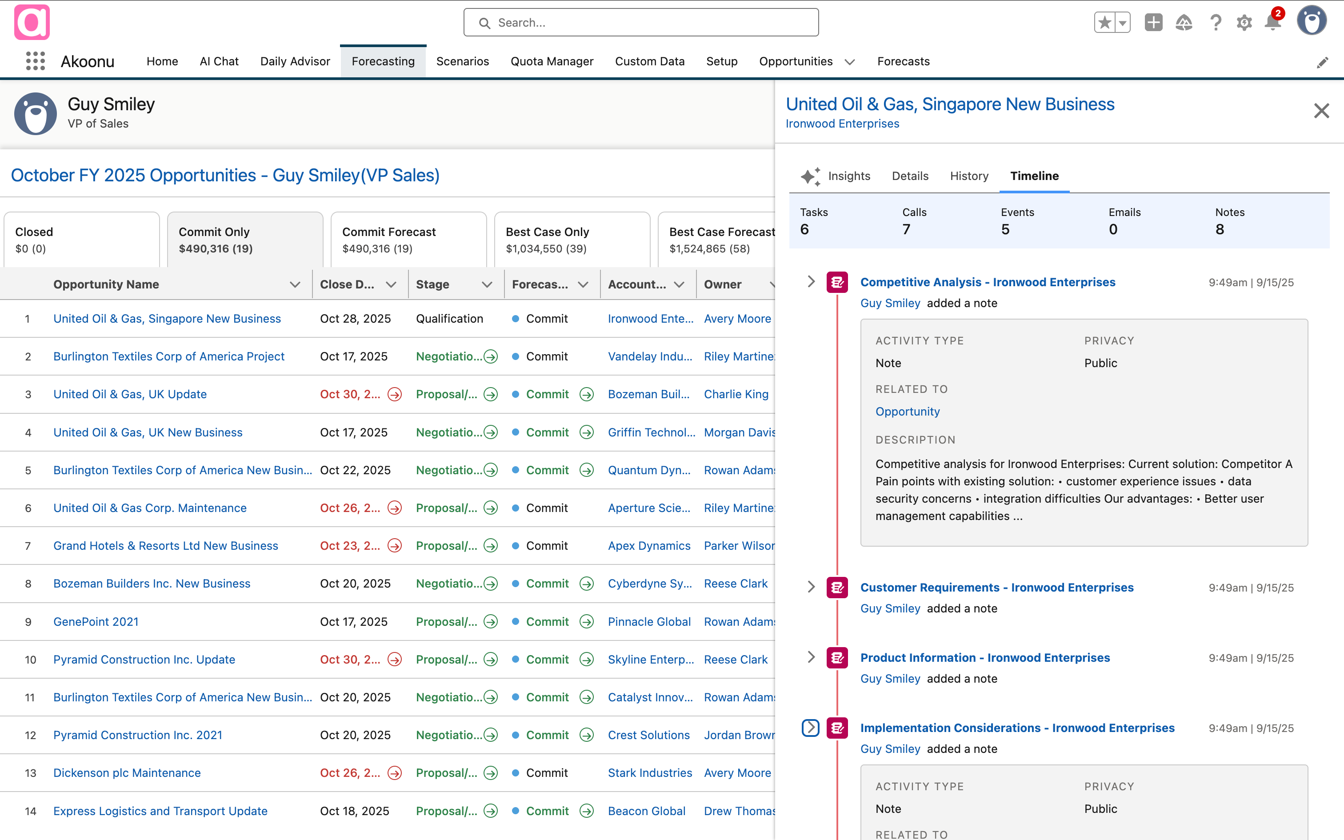Click the help question mark icon

click(x=1216, y=23)
